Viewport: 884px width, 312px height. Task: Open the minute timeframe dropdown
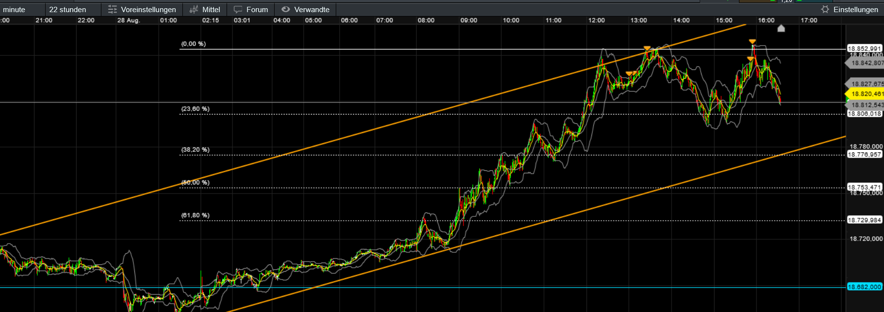pyautogui.click(x=22, y=9)
